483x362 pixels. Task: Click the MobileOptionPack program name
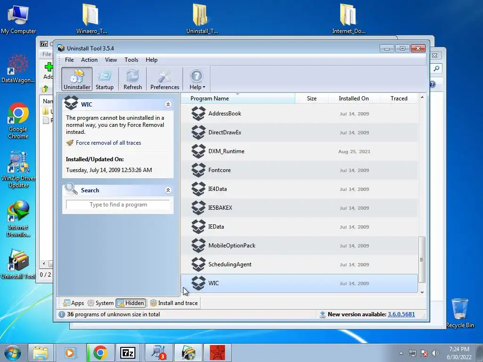(x=232, y=246)
